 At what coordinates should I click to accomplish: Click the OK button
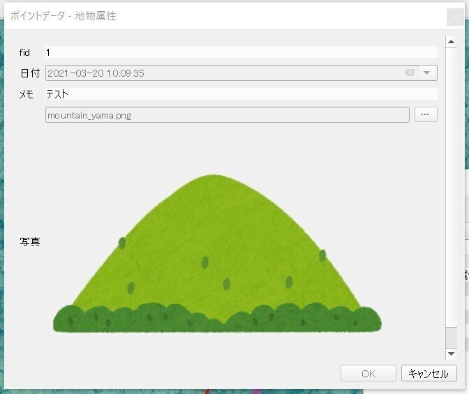(x=368, y=373)
